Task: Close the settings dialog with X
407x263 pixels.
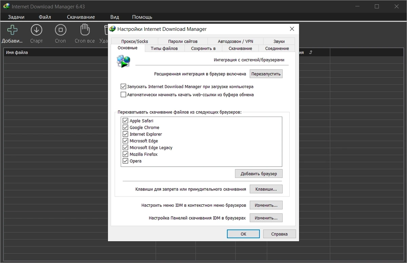Action: coord(292,29)
